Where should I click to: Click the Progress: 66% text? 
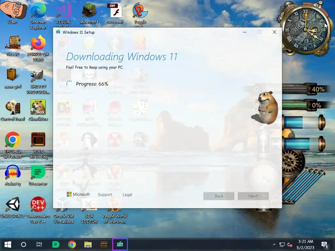(x=92, y=84)
